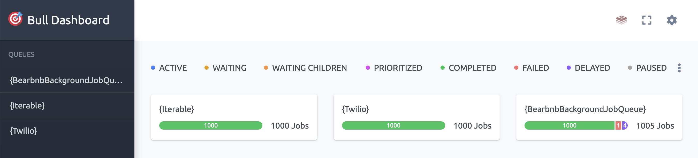Open the Redis stats stack icon
698x158 pixels.
pos(621,20)
